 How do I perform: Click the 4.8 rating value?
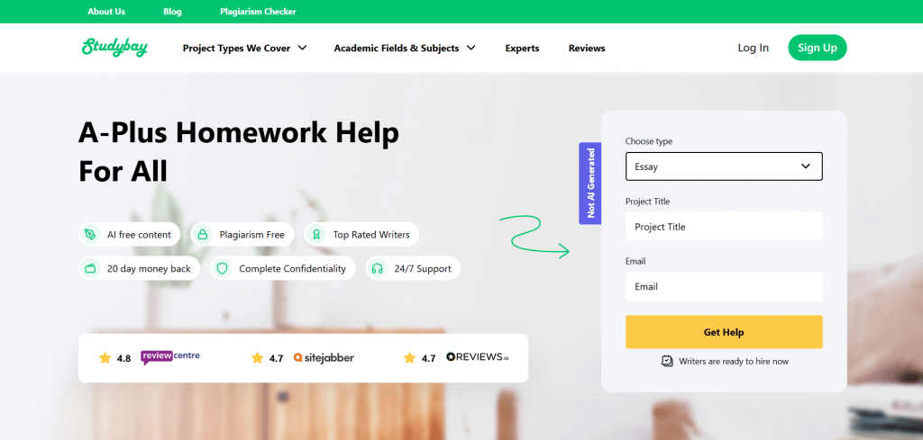coord(123,358)
